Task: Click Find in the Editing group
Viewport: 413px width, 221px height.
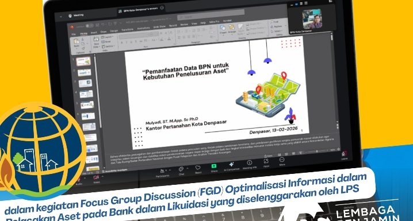Action: pos(274,22)
